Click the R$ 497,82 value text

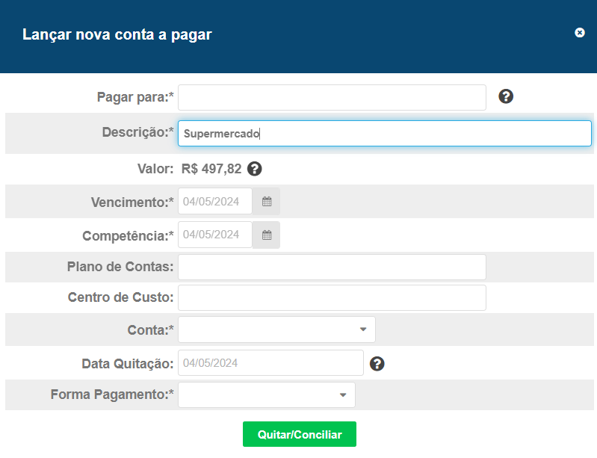[211, 169]
